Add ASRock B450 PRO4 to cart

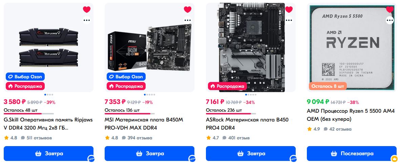click(x=251, y=154)
